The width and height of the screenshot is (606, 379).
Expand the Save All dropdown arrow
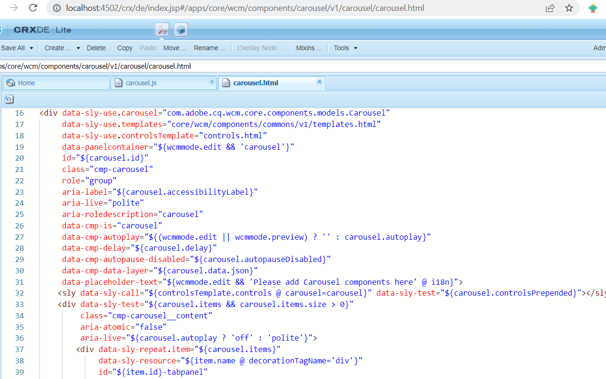click(31, 48)
